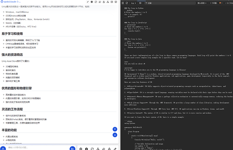The width and height of the screenshot is (233, 150).
Task: Click '### For loop in Java' in console output
Action: [133, 39]
